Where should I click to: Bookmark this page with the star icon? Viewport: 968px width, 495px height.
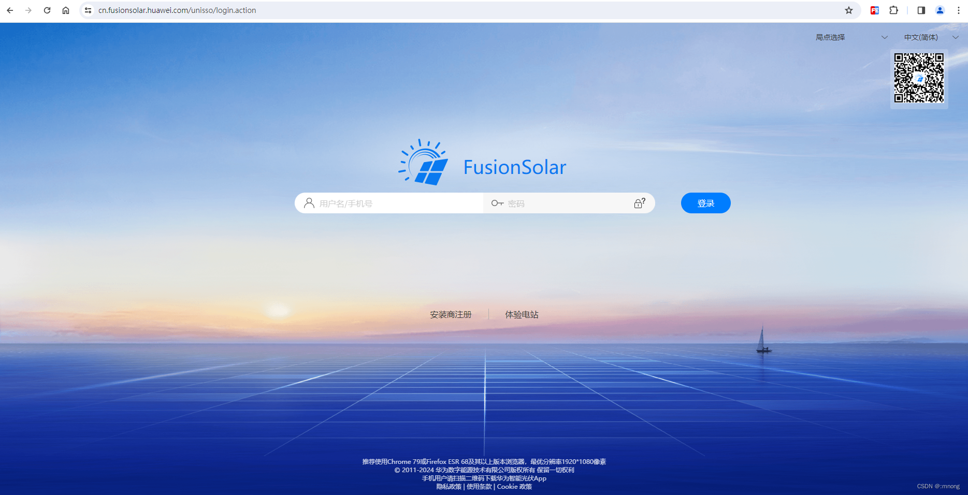point(849,10)
